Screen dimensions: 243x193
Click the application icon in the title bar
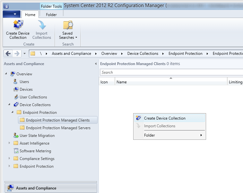tap(6, 6)
